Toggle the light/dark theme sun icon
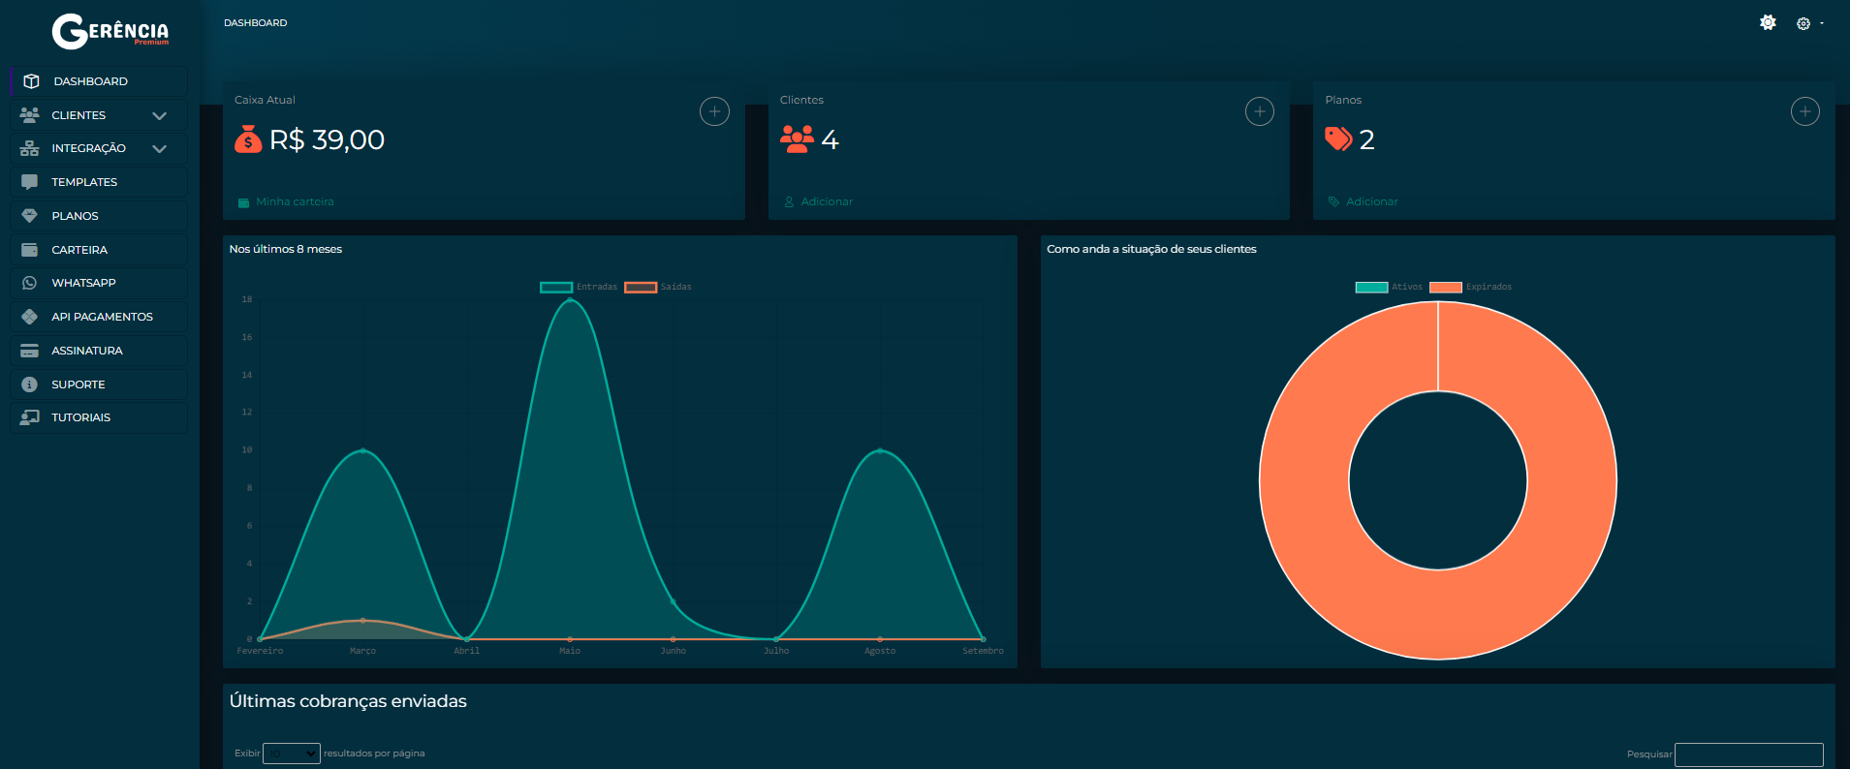Screen dimensions: 1850x769 [x=1768, y=22]
